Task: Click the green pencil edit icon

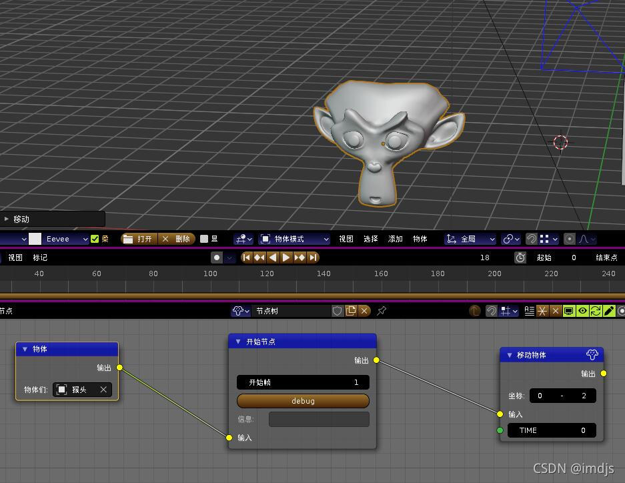Action: (x=609, y=311)
